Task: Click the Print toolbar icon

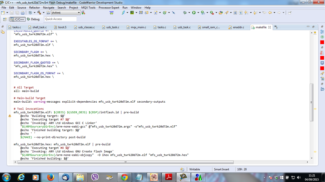Action: tap(22, 13)
